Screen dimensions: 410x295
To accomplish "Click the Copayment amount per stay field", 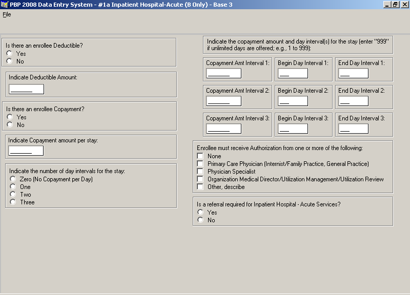I will click(x=26, y=151).
